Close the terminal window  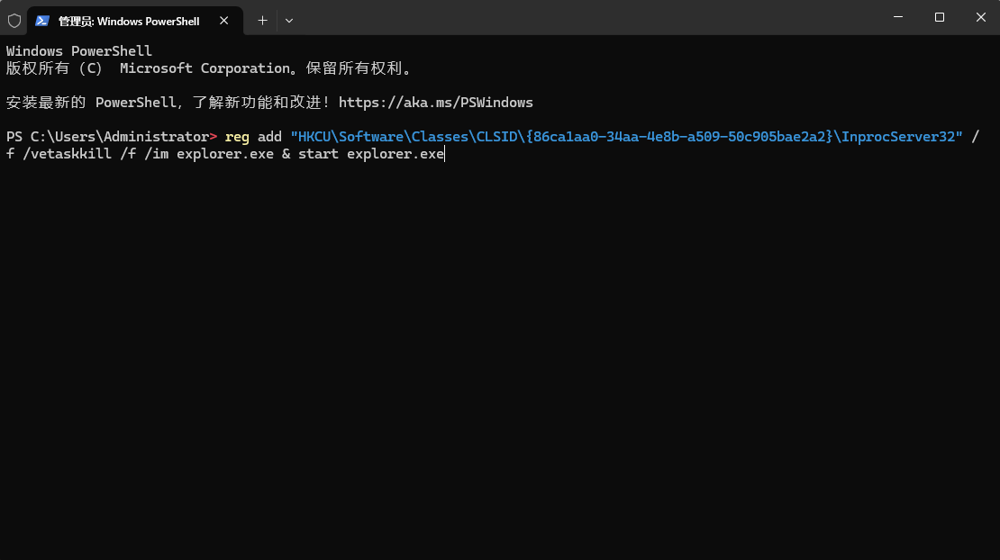tap(980, 17)
